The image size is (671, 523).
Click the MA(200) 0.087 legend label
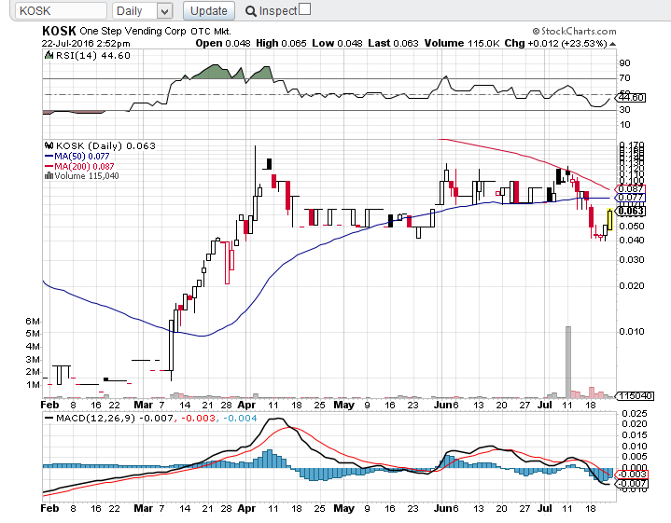84,166
